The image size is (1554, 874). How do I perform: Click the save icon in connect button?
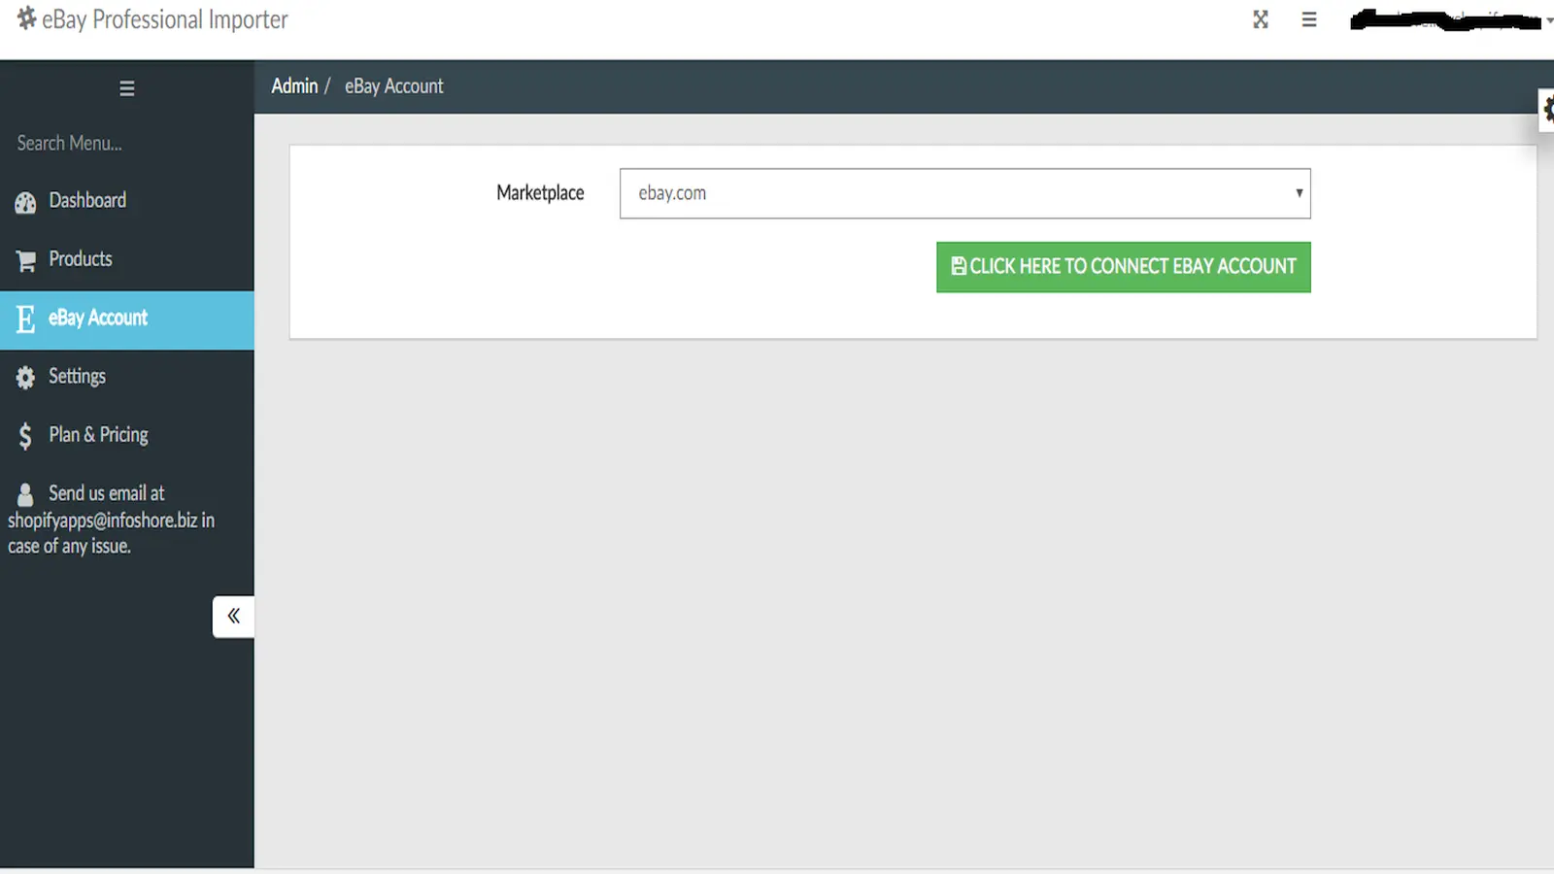point(959,266)
